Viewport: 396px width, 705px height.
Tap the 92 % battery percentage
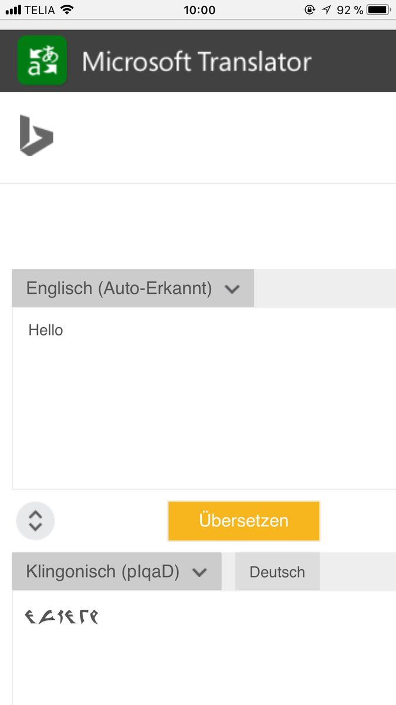click(350, 10)
